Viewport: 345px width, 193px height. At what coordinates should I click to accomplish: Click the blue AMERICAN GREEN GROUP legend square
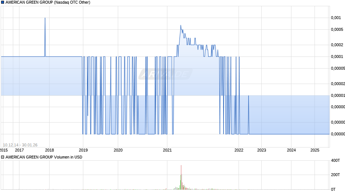(3, 3)
